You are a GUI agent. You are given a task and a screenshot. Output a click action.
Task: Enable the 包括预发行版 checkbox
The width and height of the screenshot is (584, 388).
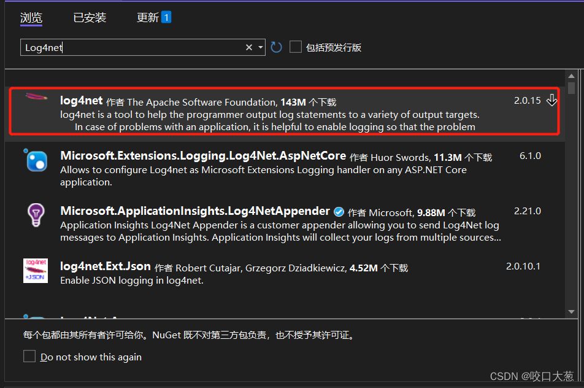coord(295,47)
